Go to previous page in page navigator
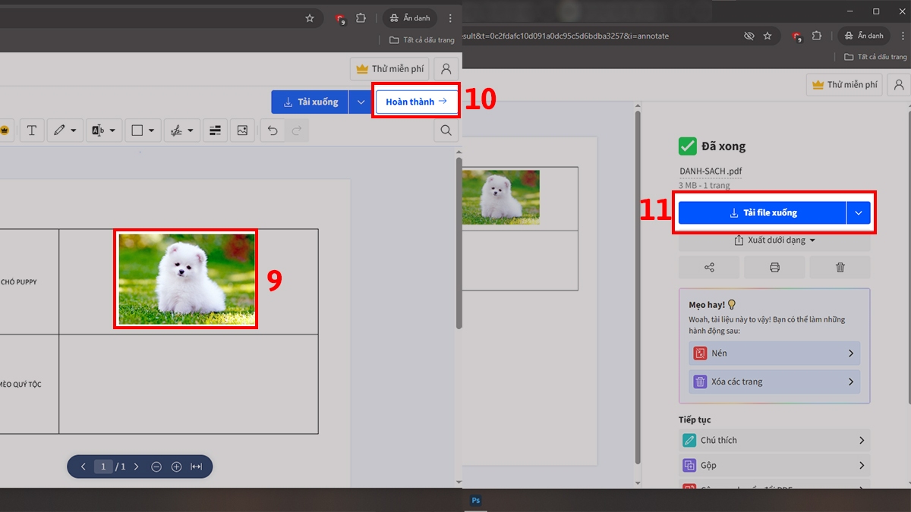This screenshot has height=512, width=911. (x=83, y=466)
